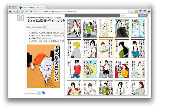Click the "2 participants" label
The image size is (173, 108).
tap(31, 93)
